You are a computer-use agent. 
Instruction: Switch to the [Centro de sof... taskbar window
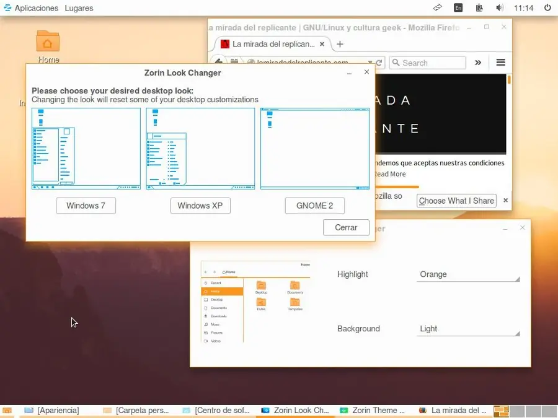(x=216, y=411)
